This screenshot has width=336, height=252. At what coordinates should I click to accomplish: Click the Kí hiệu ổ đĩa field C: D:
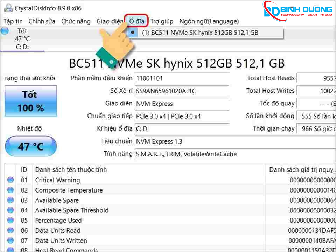coord(182,129)
